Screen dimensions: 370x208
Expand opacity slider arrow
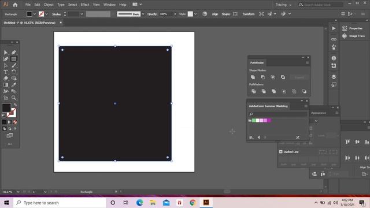click(x=175, y=14)
